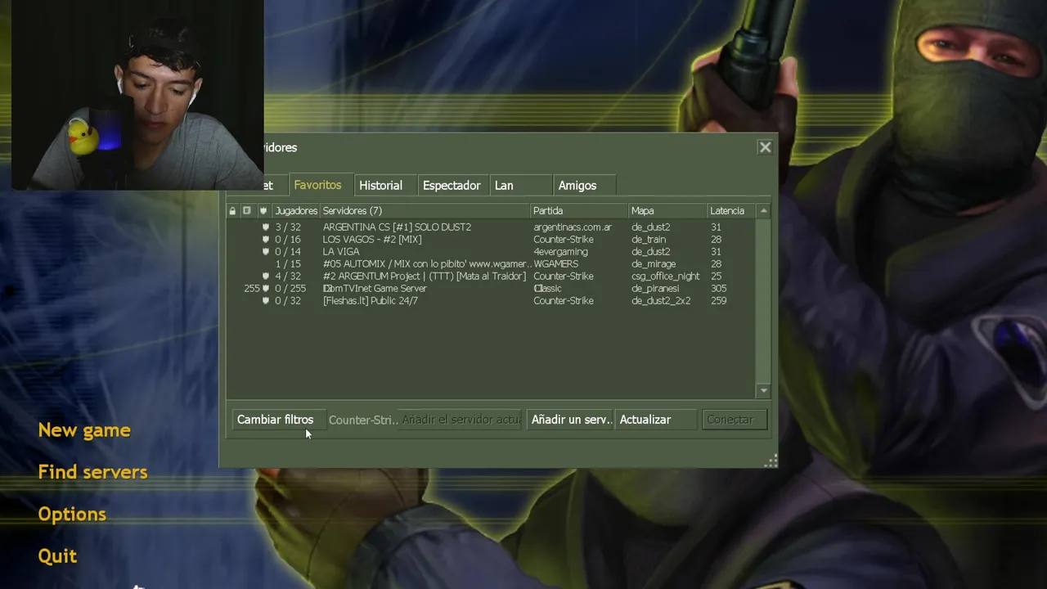This screenshot has height=589, width=1047.
Task: Sort list by Partida column
Action: coord(579,211)
